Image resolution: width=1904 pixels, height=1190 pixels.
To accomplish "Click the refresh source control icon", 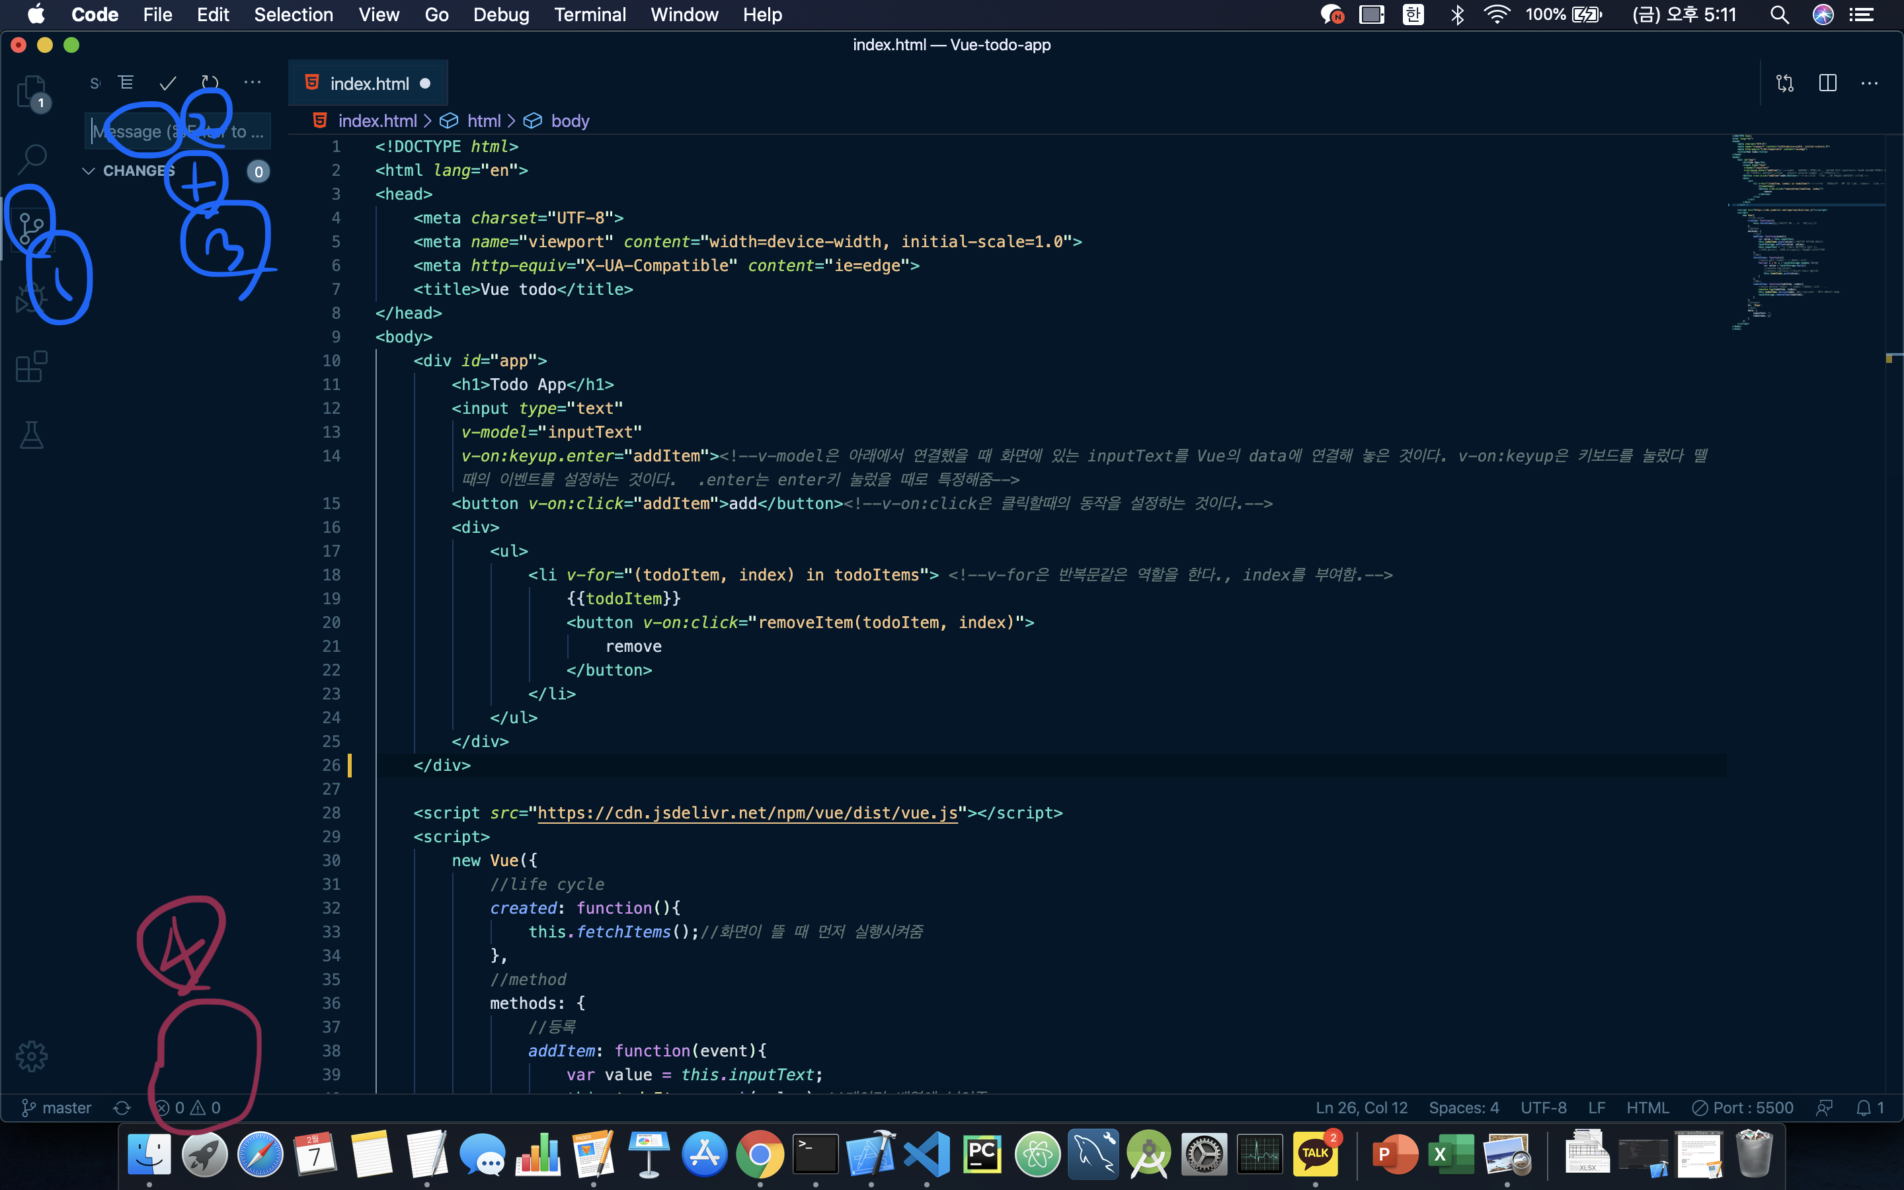I will [210, 83].
